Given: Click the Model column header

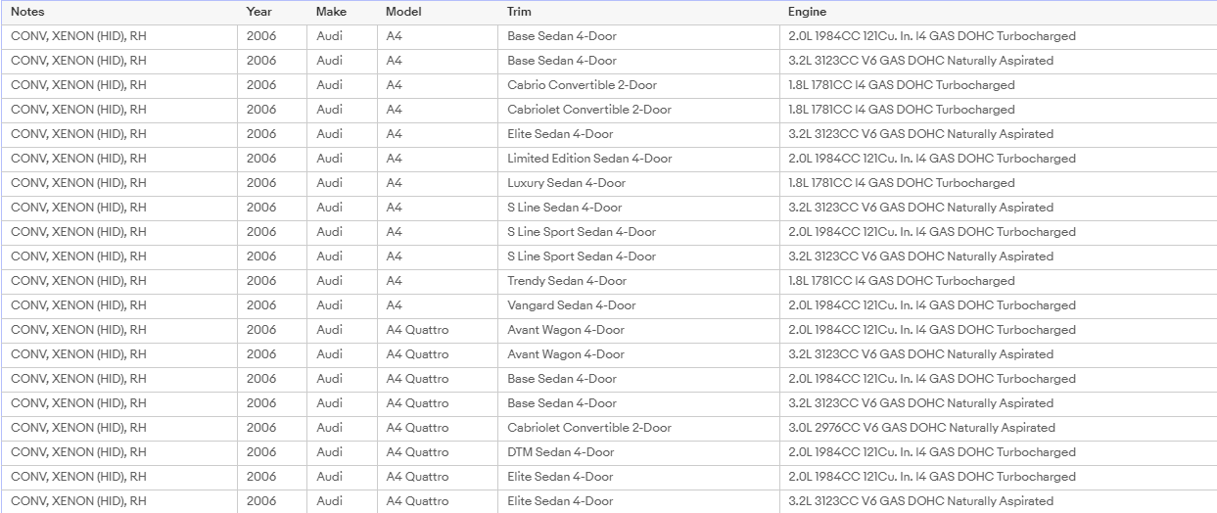Looking at the screenshot, I should 437,12.
